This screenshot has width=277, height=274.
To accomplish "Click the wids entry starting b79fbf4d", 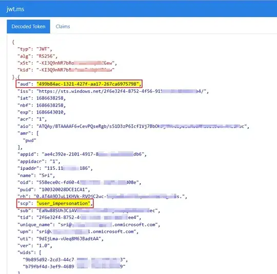I will point(74,267).
